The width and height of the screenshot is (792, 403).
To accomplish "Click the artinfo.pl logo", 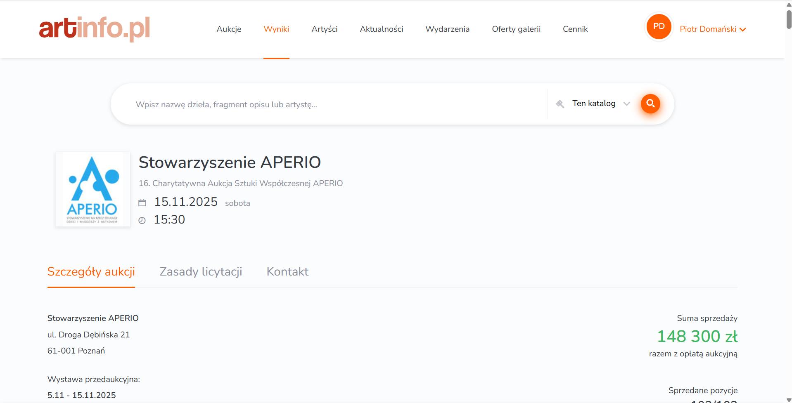I will [94, 28].
